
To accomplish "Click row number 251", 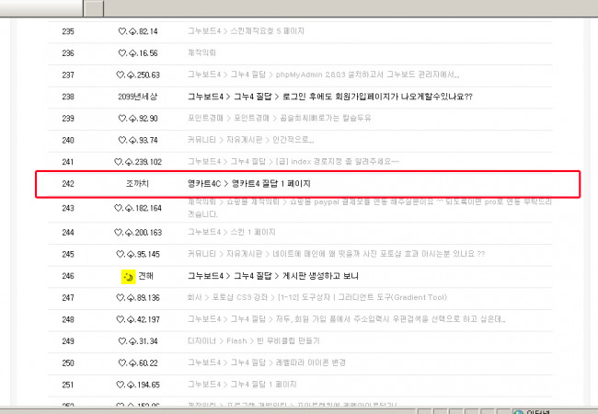I will [x=68, y=385].
